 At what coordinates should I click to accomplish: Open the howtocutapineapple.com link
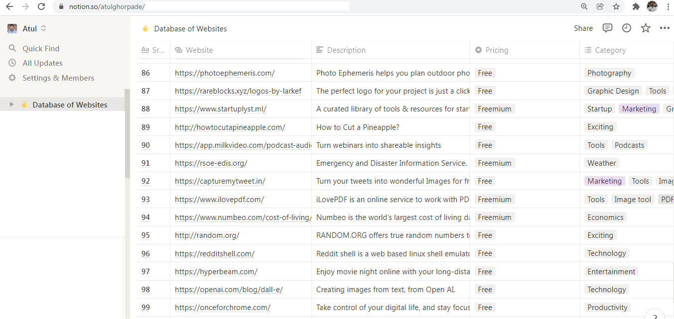coord(230,127)
